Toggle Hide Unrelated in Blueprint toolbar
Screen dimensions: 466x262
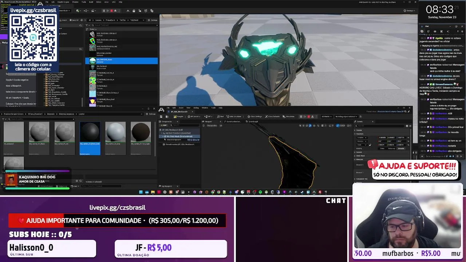[234, 116]
